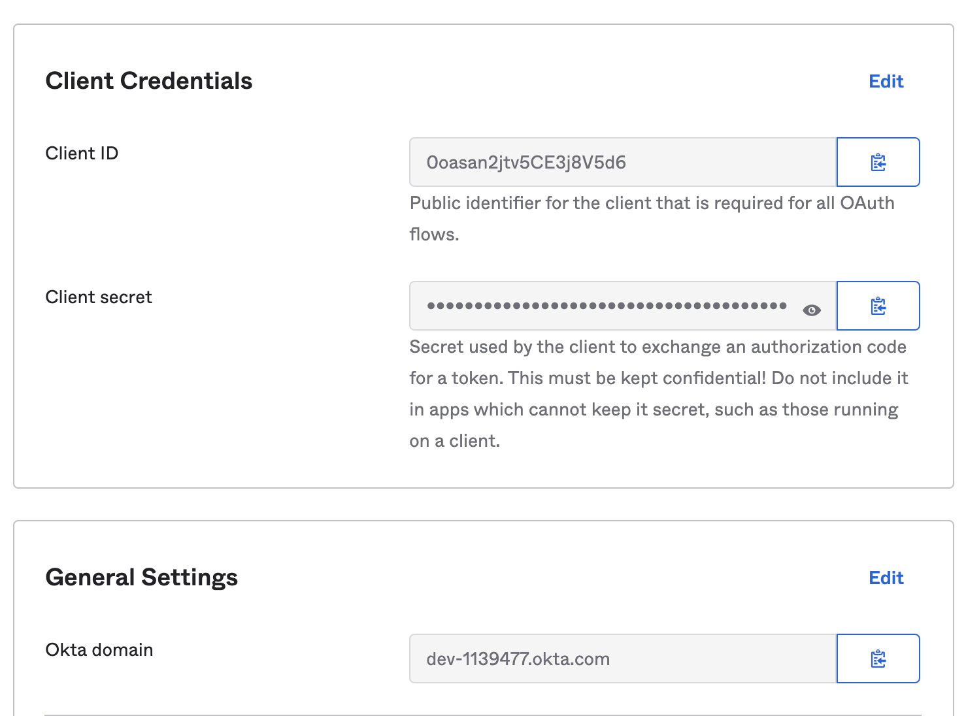Open Edit for General Settings
This screenshot has width=966, height=716.
[886, 578]
